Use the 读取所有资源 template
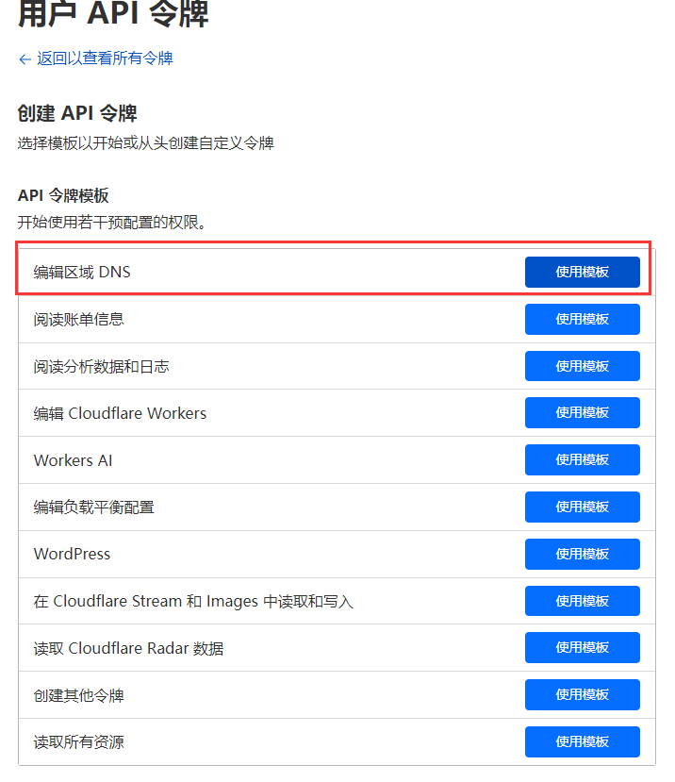 (x=582, y=741)
